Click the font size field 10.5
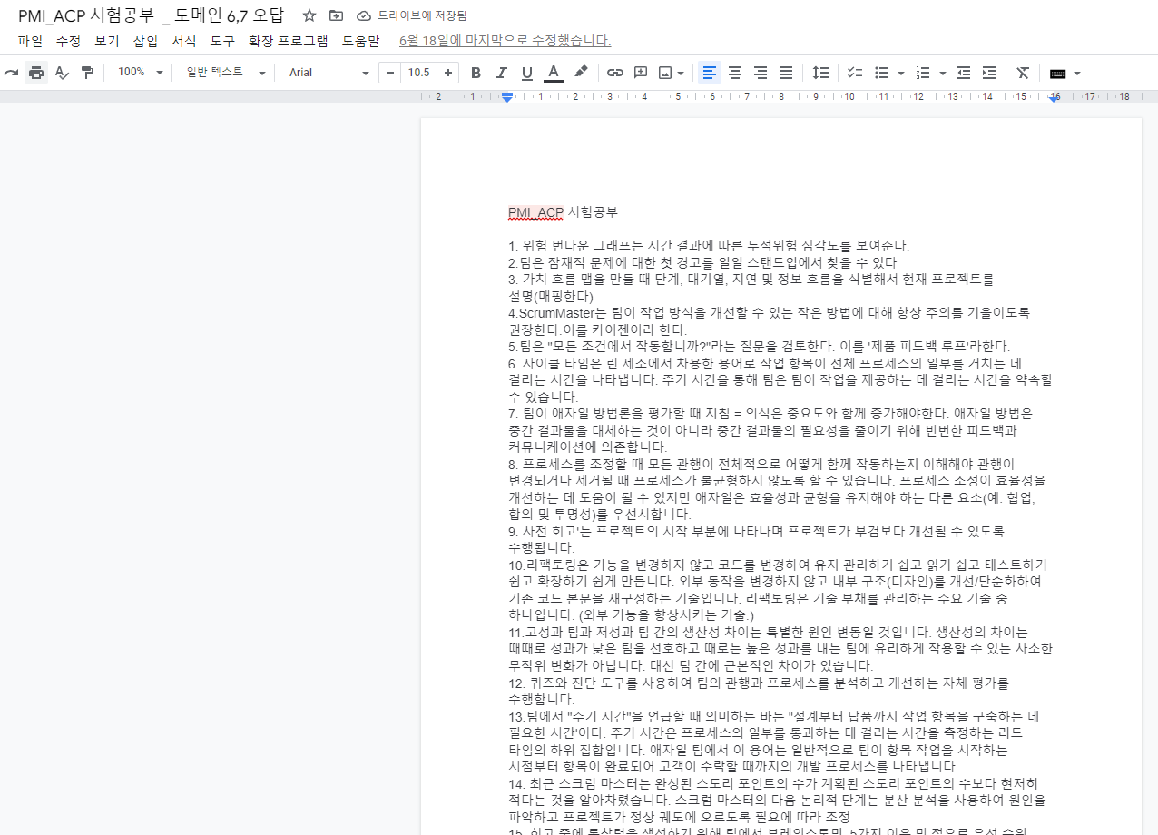The height and width of the screenshot is (835, 1158). [x=418, y=73]
